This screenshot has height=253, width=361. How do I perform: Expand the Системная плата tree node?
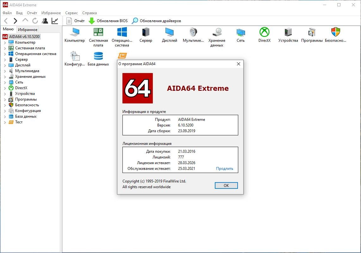click(5, 48)
